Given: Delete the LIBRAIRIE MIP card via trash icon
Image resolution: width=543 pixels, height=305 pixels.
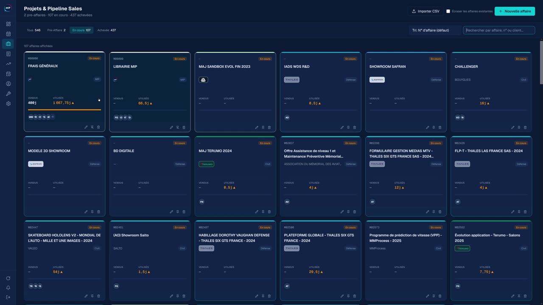Looking at the screenshot, I should tap(184, 127).
